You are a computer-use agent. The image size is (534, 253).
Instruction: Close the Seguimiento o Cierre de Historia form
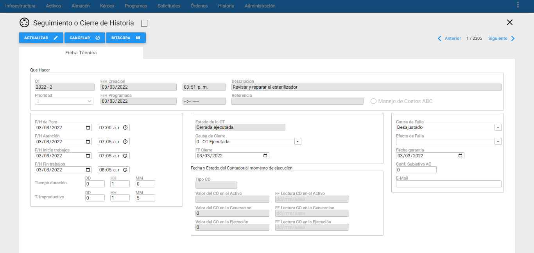(510, 22)
